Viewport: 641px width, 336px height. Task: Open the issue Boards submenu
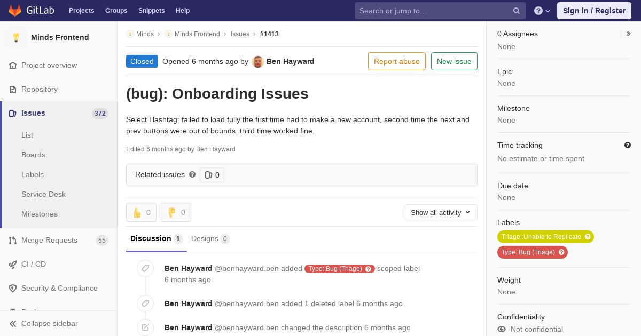click(x=33, y=155)
